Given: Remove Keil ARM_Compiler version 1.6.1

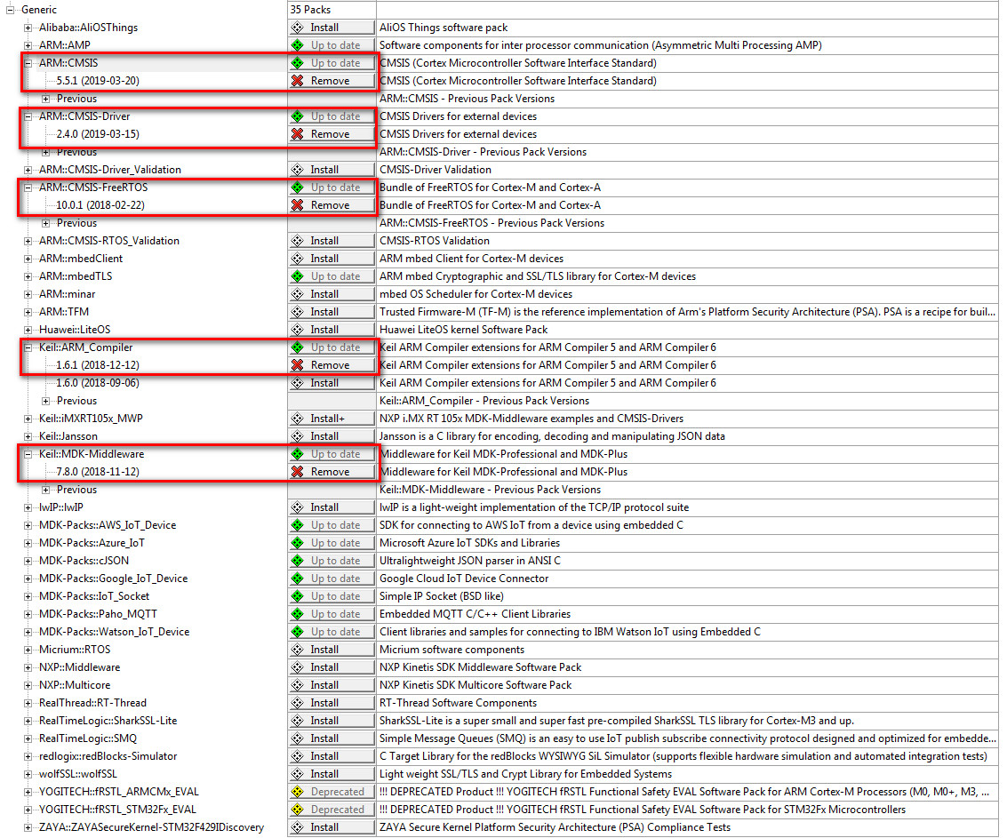Looking at the screenshot, I should 332,365.
